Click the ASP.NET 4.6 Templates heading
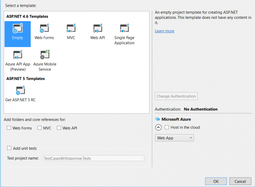 (x=27, y=16)
